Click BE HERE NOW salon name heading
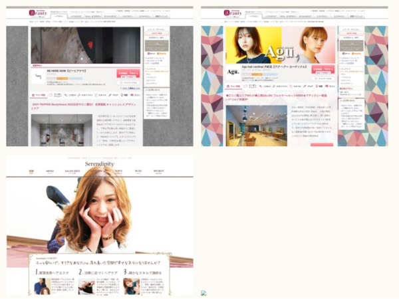This screenshot has height=299, width=399. (x=66, y=71)
